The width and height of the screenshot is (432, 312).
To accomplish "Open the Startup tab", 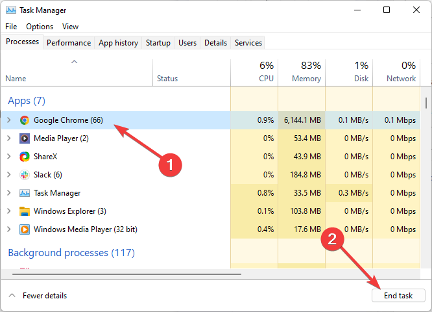I will coord(158,43).
